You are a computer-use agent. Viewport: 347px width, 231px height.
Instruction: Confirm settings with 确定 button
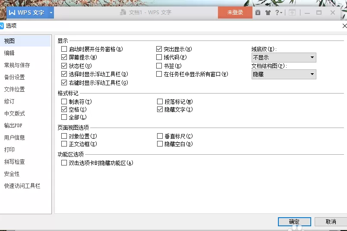pyautogui.click(x=294, y=222)
